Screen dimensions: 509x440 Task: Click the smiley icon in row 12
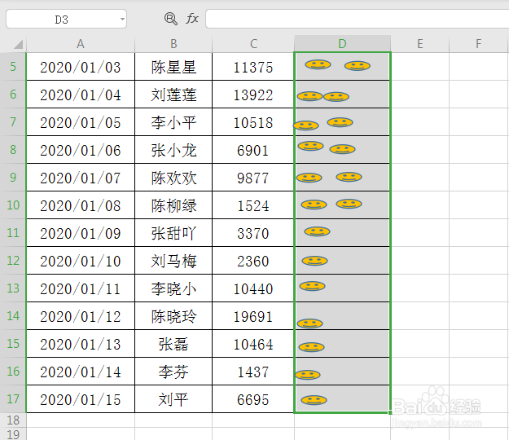click(x=314, y=261)
